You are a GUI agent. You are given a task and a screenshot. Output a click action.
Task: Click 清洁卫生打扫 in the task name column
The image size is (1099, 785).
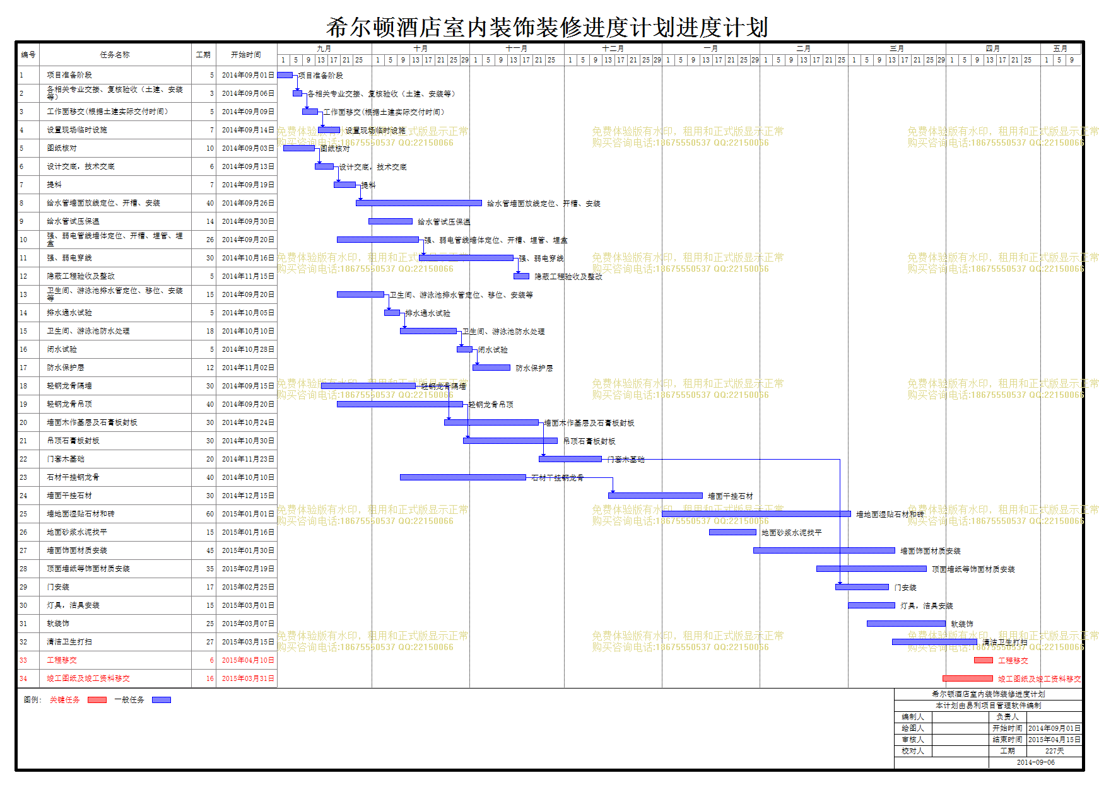(x=69, y=642)
